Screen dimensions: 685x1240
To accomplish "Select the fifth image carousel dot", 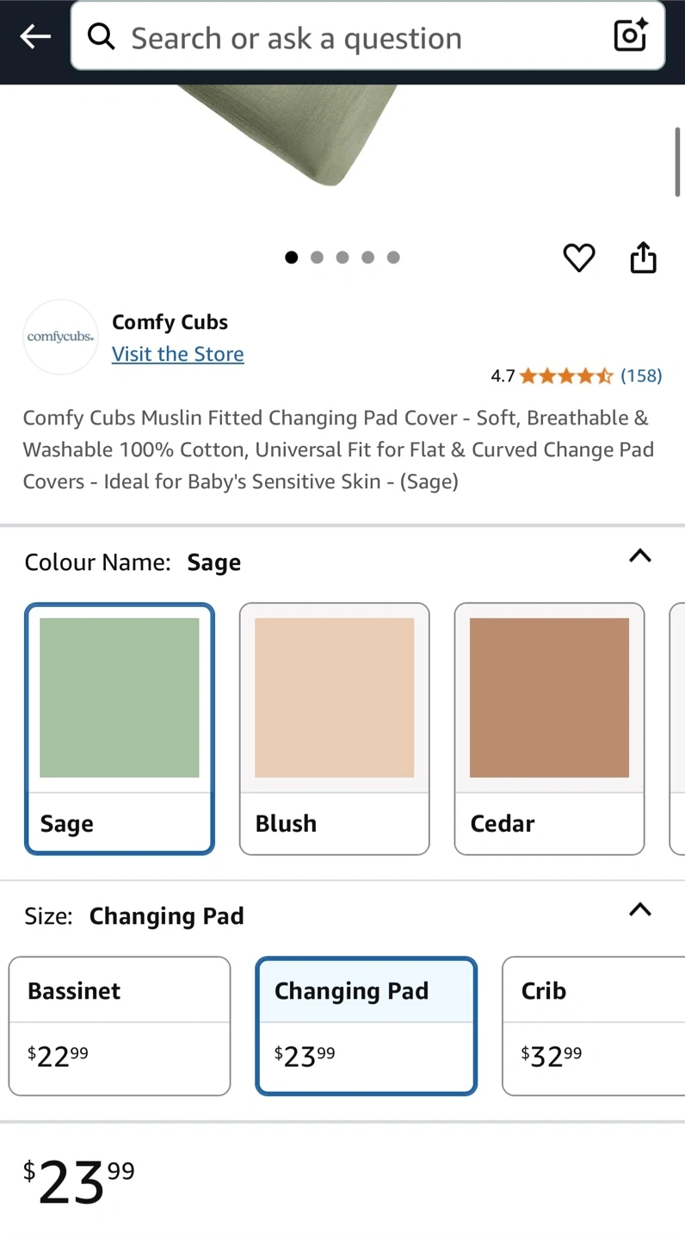I will pyautogui.click(x=393, y=257).
